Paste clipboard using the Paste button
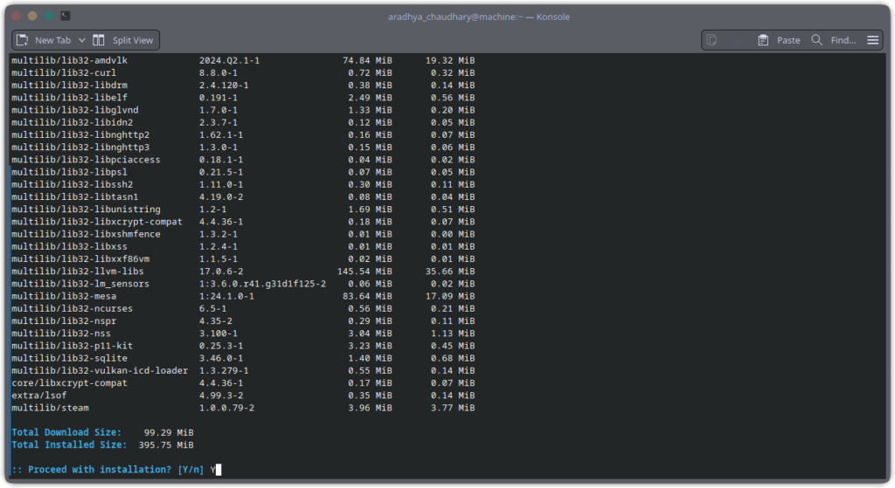 coord(779,40)
